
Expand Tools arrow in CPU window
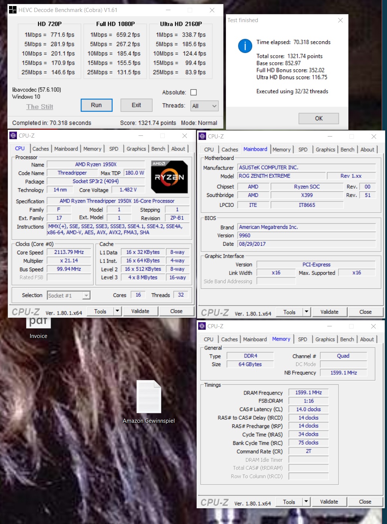[x=117, y=311]
